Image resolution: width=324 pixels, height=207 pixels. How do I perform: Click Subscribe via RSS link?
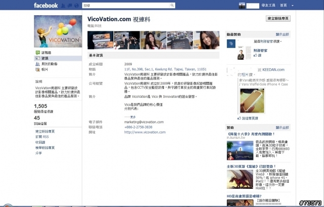[x=42, y=137]
